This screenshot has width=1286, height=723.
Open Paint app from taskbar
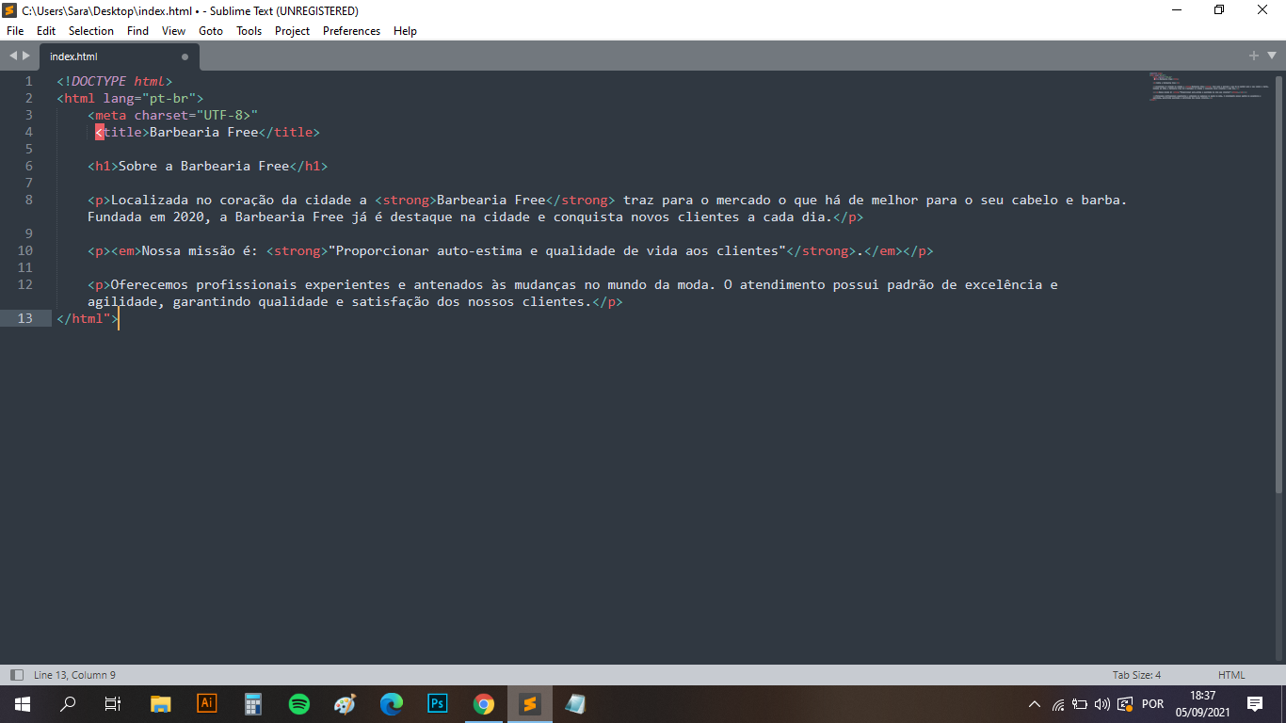pyautogui.click(x=346, y=704)
